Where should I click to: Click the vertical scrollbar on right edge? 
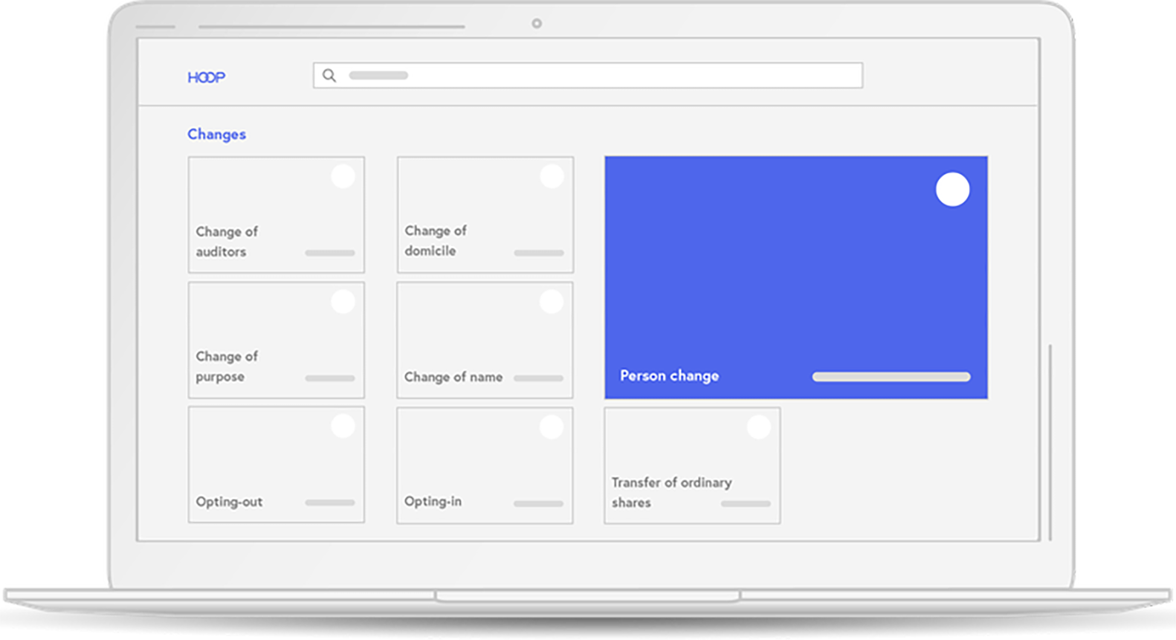(1050, 442)
